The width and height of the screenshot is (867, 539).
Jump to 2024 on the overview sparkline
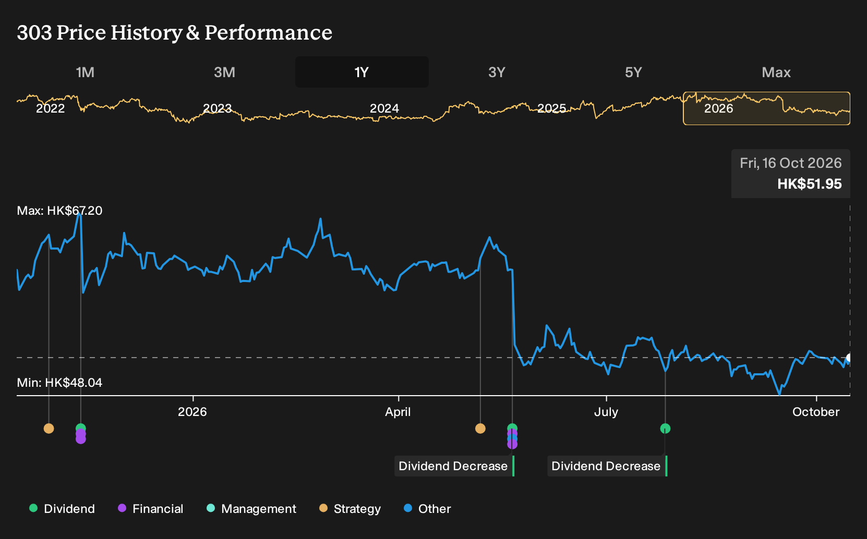[384, 108]
